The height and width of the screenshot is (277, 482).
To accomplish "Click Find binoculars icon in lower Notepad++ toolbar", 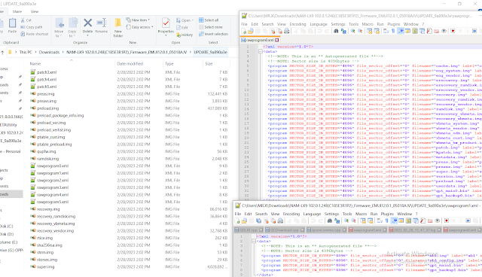I will coord(330,221).
